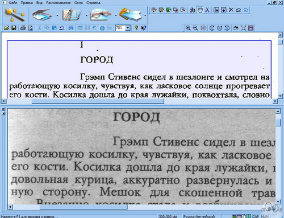Click the second block tool with yellow pencil
Viewport: 284px width, 218px height.
(161, 10)
